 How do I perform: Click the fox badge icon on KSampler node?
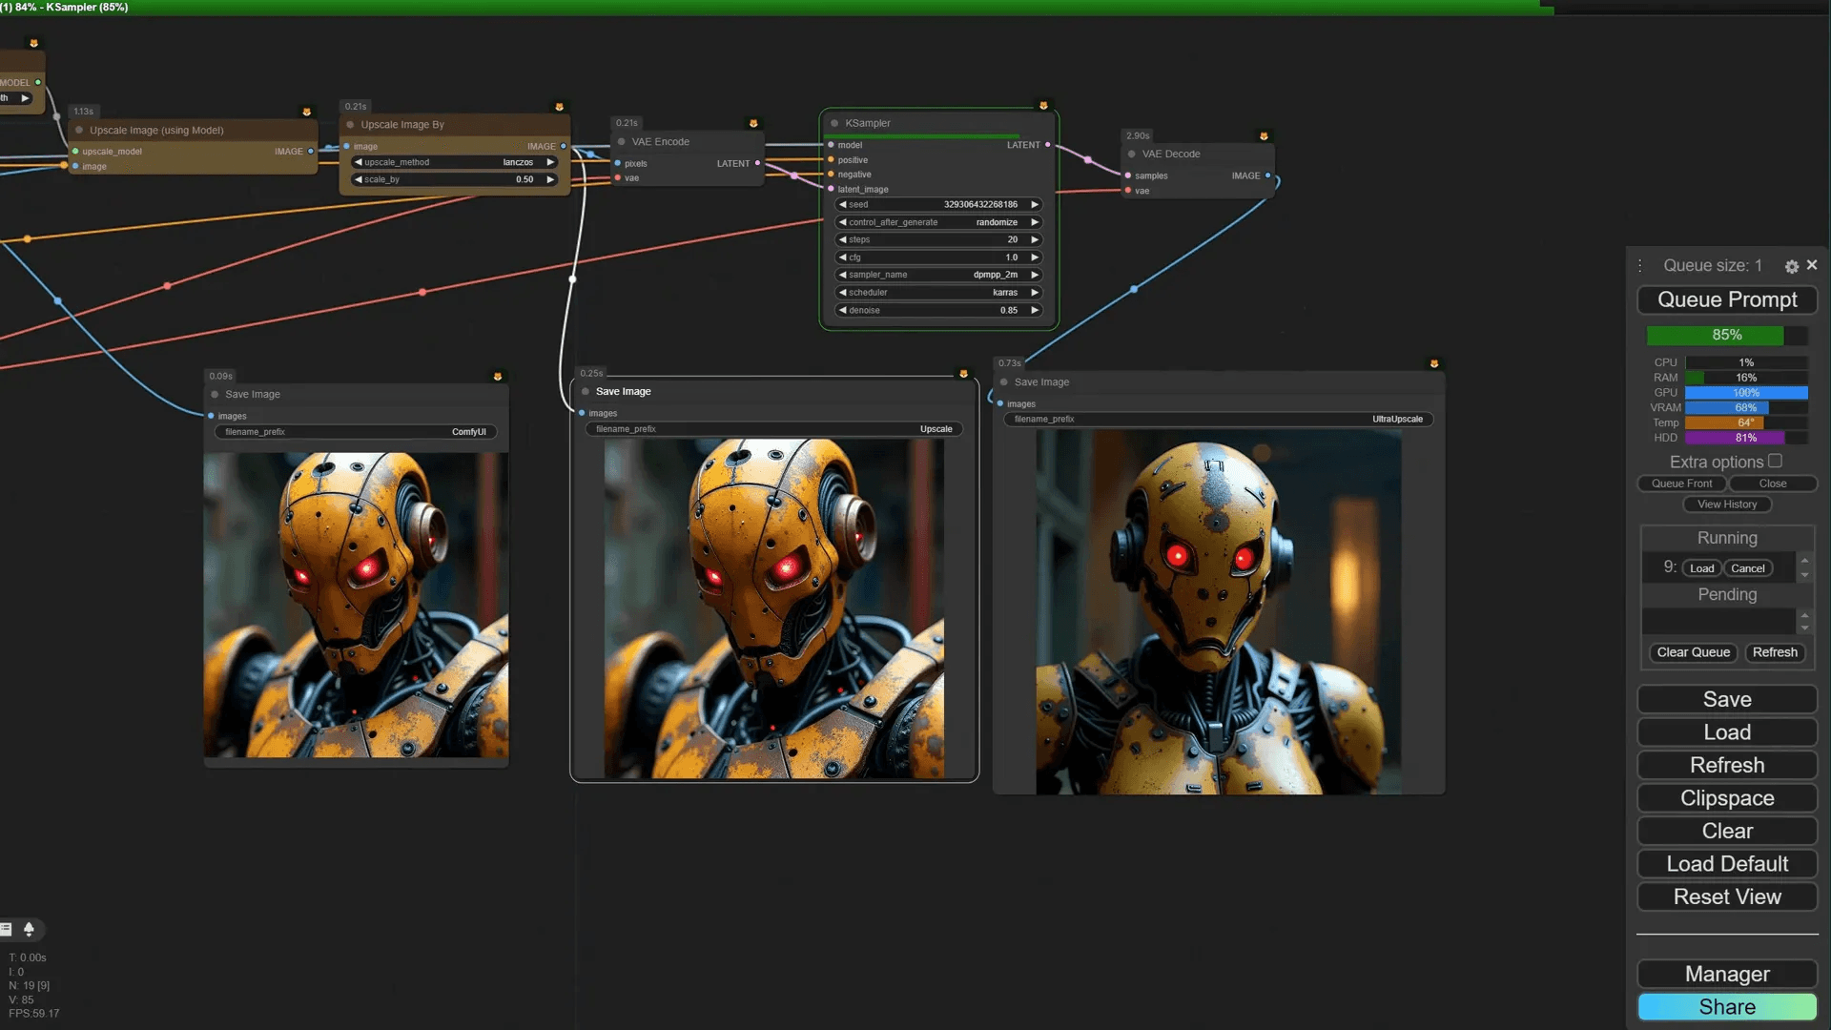pyautogui.click(x=1043, y=106)
